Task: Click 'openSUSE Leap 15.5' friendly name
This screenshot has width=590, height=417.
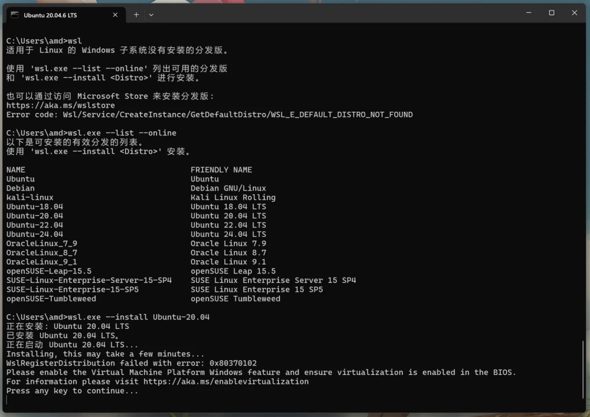Action: pos(233,271)
